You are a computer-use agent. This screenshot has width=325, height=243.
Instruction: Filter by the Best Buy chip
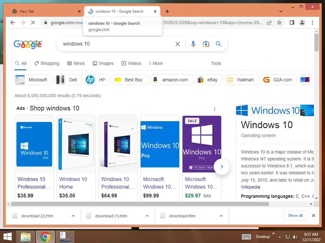pos(130,80)
